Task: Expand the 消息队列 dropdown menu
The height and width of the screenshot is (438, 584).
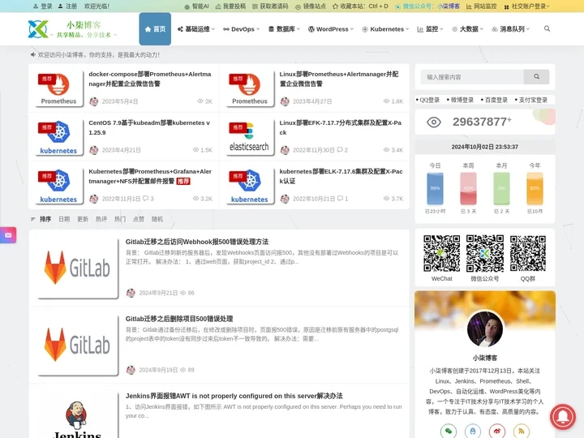Action: (511, 29)
